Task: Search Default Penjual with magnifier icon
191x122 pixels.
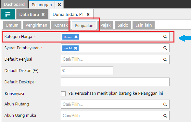Action: pyautogui.click(x=165, y=59)
